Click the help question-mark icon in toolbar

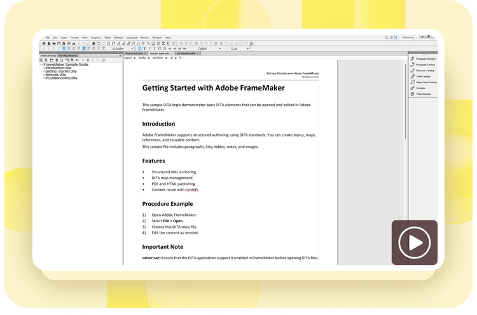click(x=44, y=43)
